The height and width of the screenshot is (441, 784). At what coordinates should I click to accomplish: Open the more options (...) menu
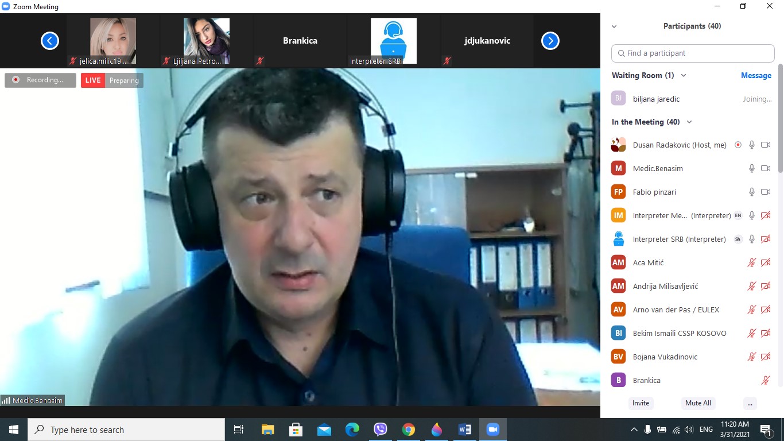(x=750, y=403)
